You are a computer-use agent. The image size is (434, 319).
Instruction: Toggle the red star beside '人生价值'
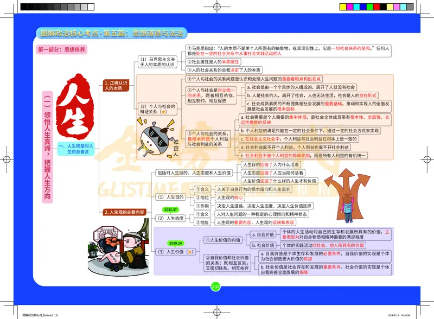[190, 252]
